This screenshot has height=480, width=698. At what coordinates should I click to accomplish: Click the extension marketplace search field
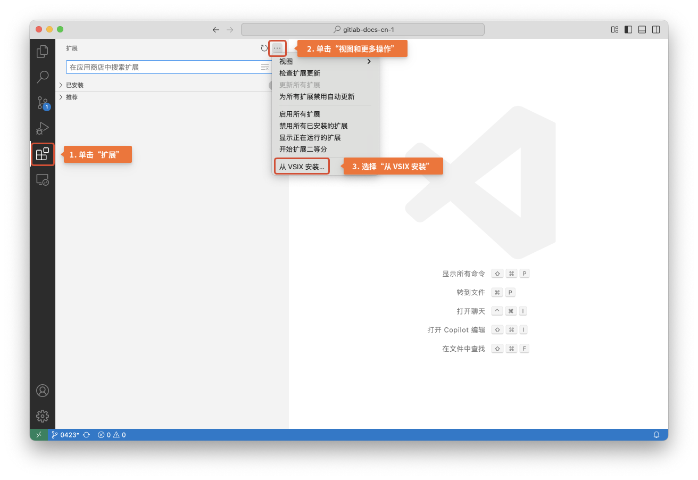(162, 67)
